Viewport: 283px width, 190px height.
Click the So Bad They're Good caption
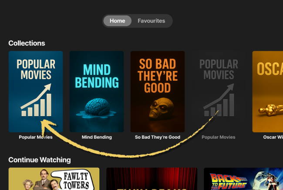(158, 137)
